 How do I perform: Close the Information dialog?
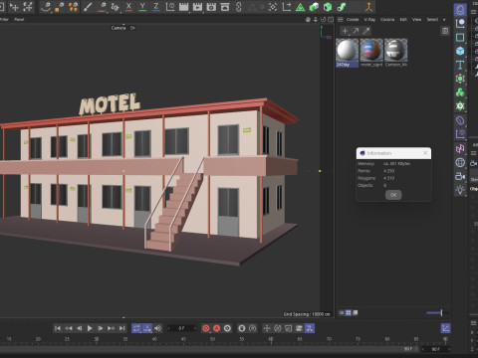pyautogui.click(x=425, y=153)
